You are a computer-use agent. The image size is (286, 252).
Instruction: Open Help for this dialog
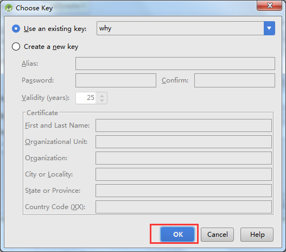[257, 235]
